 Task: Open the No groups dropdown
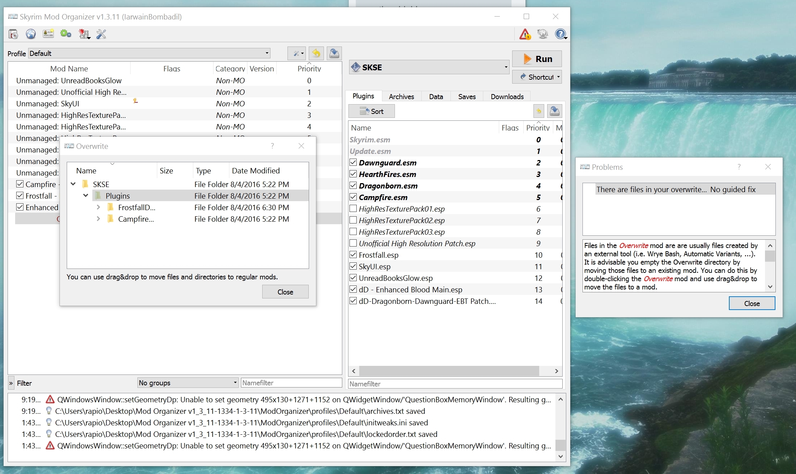[188, 383]
